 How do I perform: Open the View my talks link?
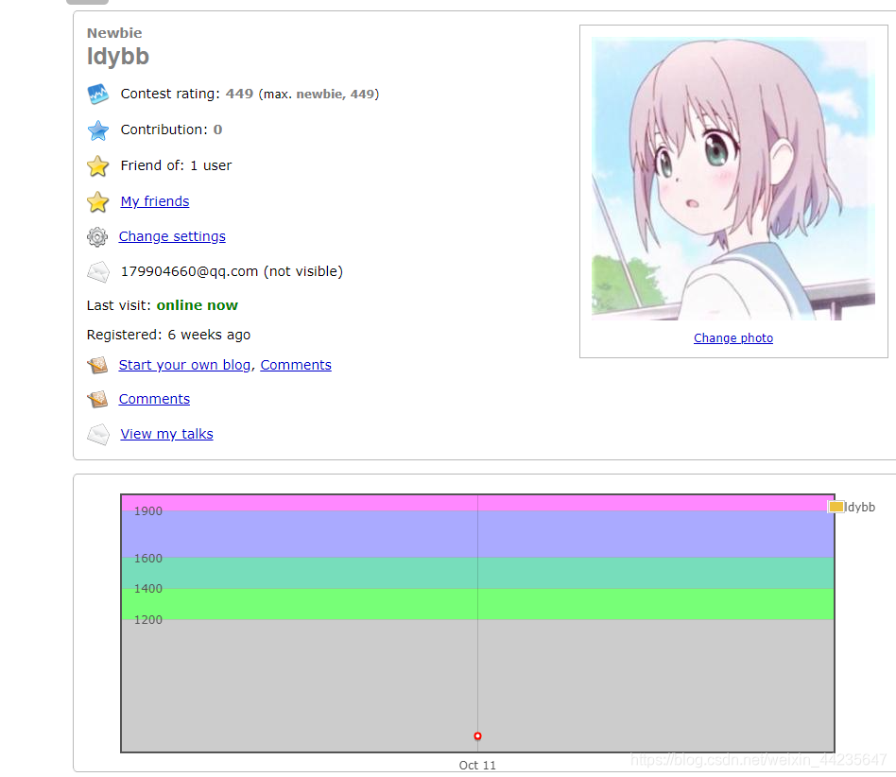[x=167, y=434]
